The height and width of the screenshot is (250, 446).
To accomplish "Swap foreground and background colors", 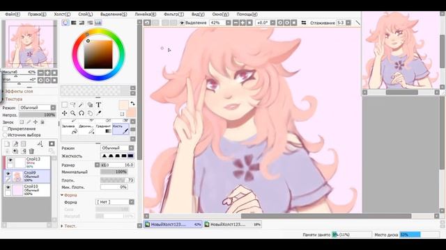I will coord(132,103).
